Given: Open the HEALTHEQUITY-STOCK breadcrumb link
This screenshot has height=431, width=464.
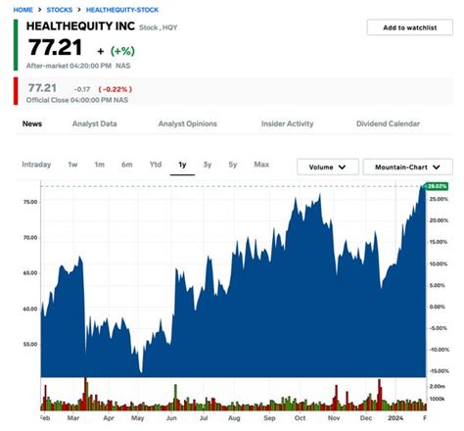Looking at the screenshot, I should pyautogui.click(x=122, y=10).
